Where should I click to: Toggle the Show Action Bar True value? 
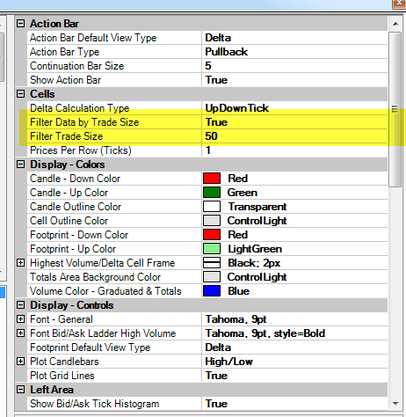[x=294, y=80]
